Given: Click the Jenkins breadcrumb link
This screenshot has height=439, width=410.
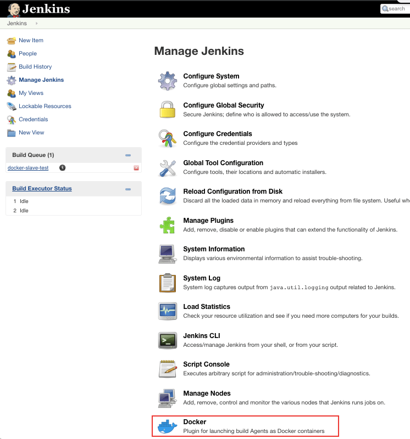Looking at the screenshot, I should (x=17, y=23).
